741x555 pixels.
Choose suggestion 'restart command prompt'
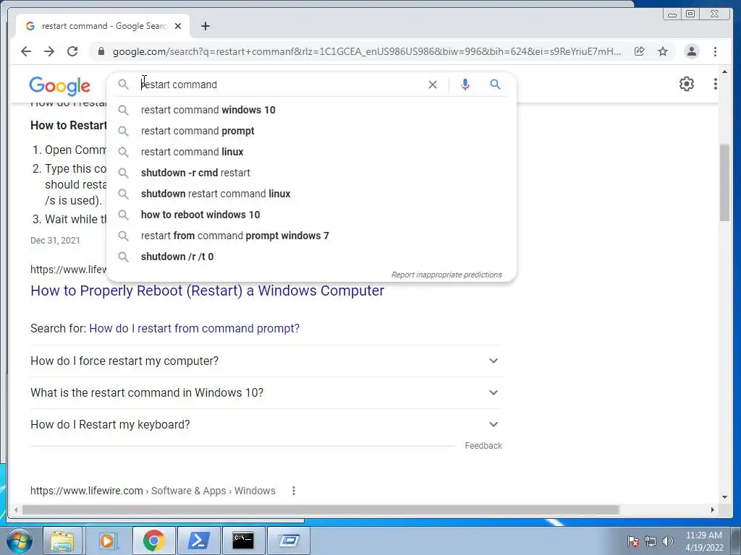[x=312, y=131]
